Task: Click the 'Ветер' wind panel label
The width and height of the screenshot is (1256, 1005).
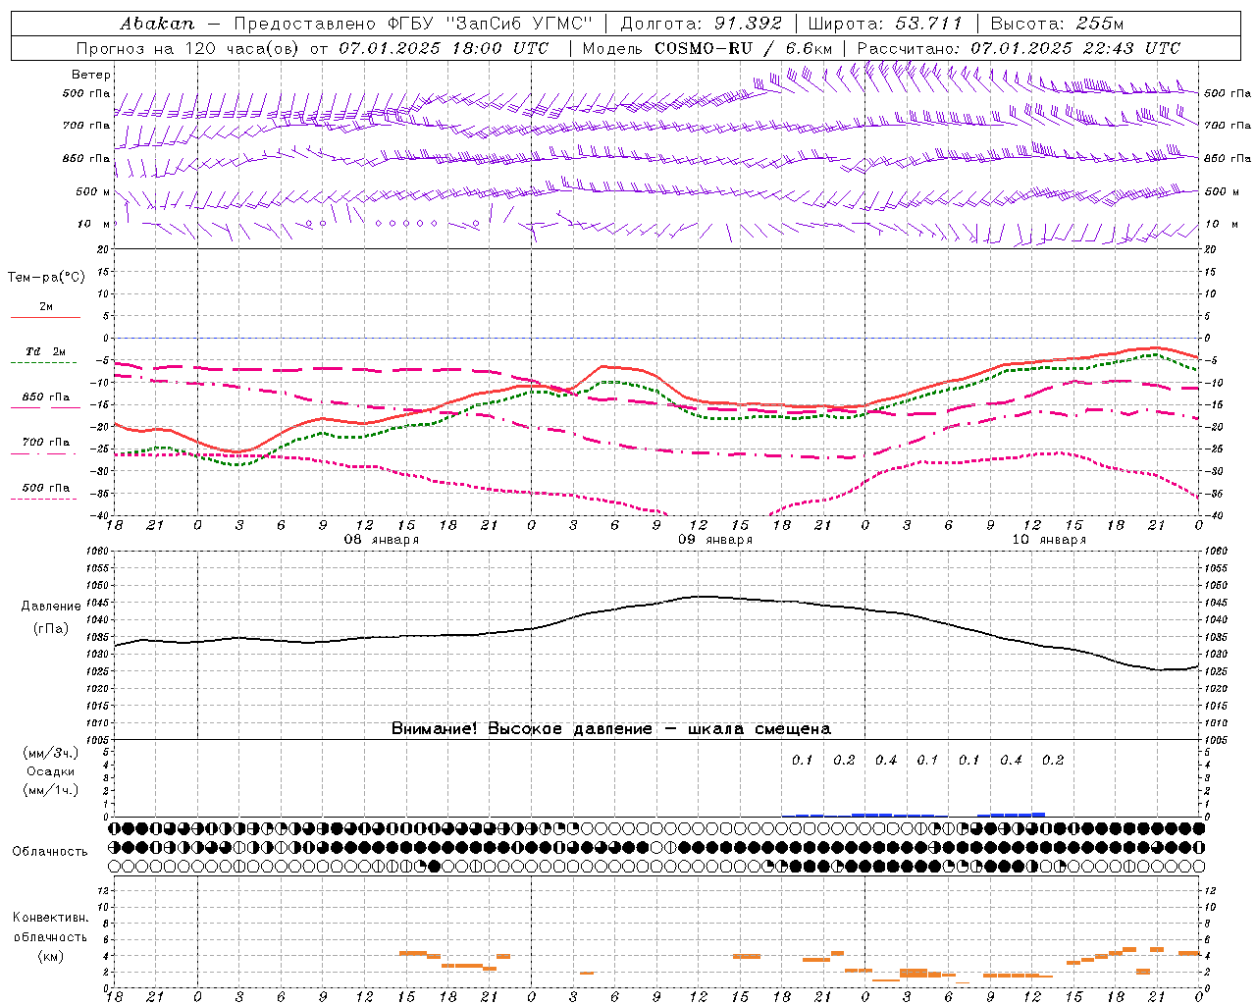Action: [x=91, y=75]
